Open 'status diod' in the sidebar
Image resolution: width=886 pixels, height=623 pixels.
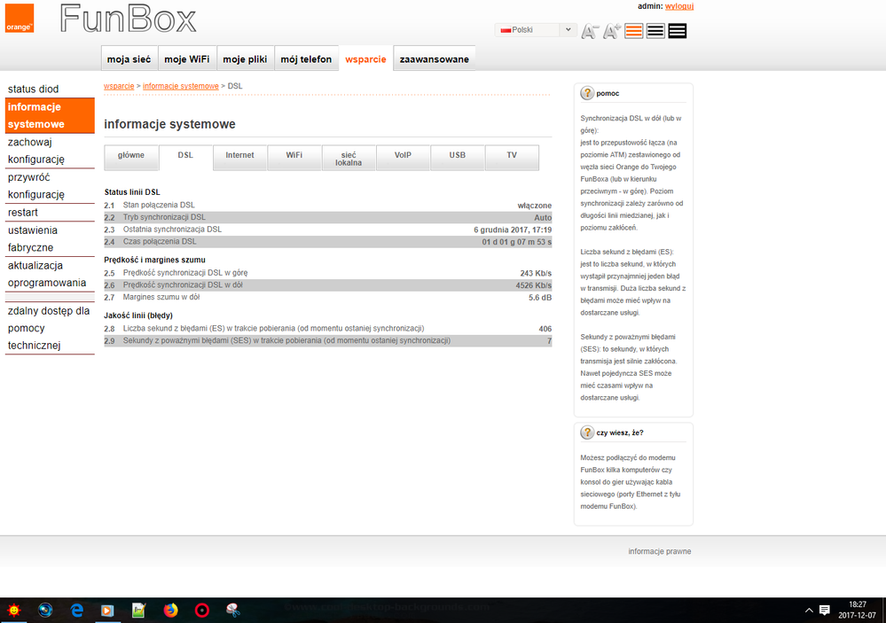tap(34, 89)
